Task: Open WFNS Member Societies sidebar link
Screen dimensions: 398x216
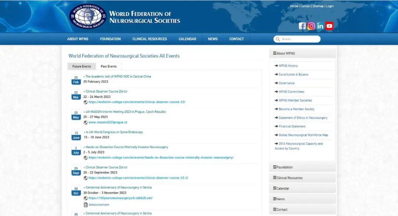Action: click(x=295, y=100)
